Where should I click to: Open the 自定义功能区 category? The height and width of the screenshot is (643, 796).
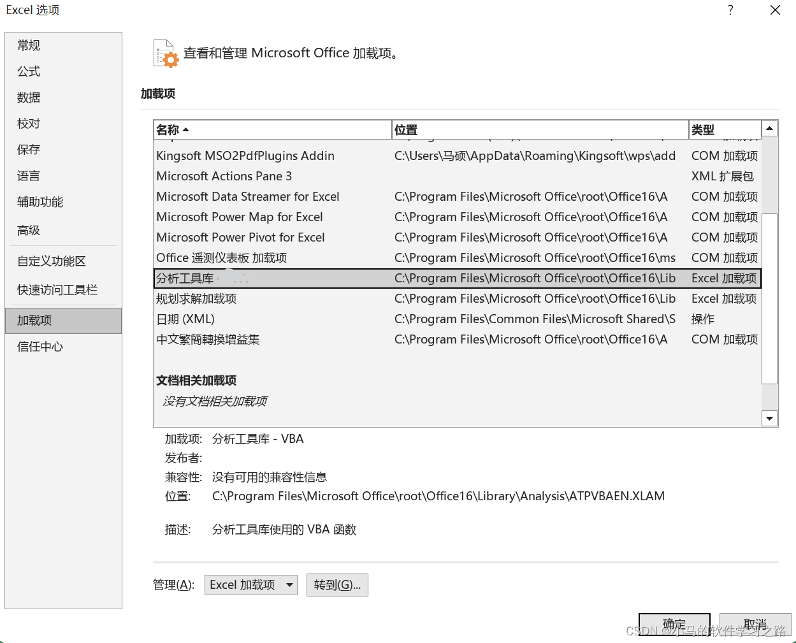(63, 261)
